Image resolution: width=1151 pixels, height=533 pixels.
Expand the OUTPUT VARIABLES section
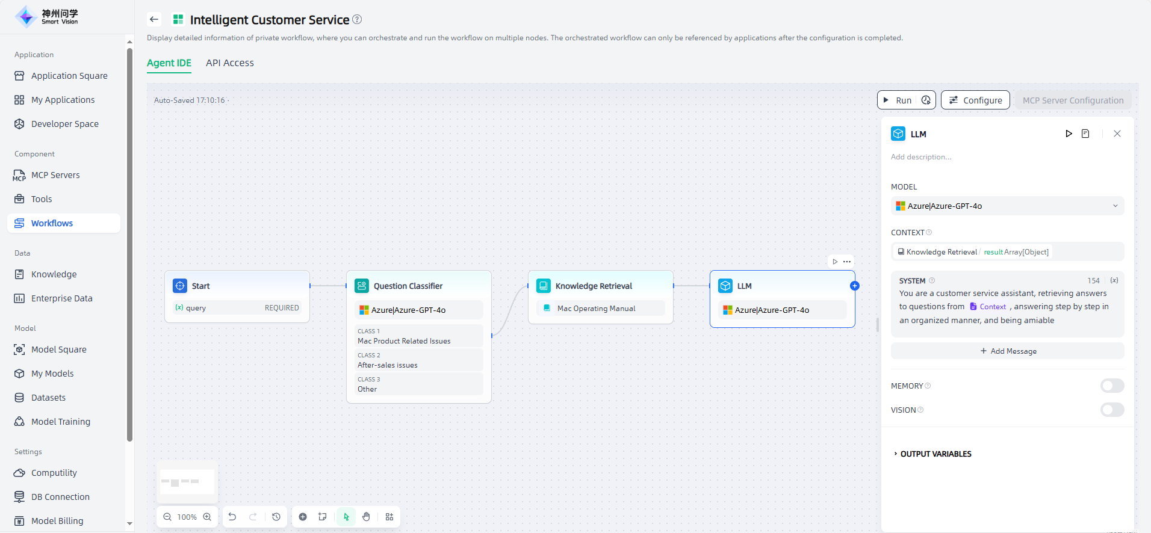click(x=935, y=454)
